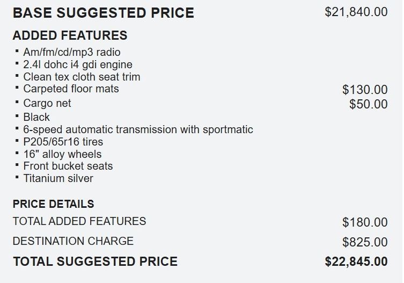Screen dimensions: 404x283
Task: Click the $825.00 destination charge amount
Action: [365, 242]
